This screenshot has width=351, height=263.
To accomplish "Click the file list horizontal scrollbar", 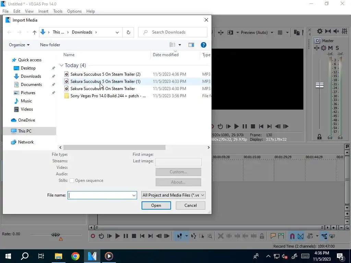I will pyautogui.click(x=114, y=148).
